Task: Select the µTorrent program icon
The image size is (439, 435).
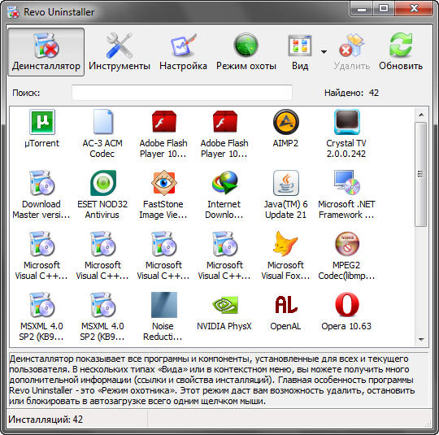Action: pyautogui.click(x=42, y=122)
